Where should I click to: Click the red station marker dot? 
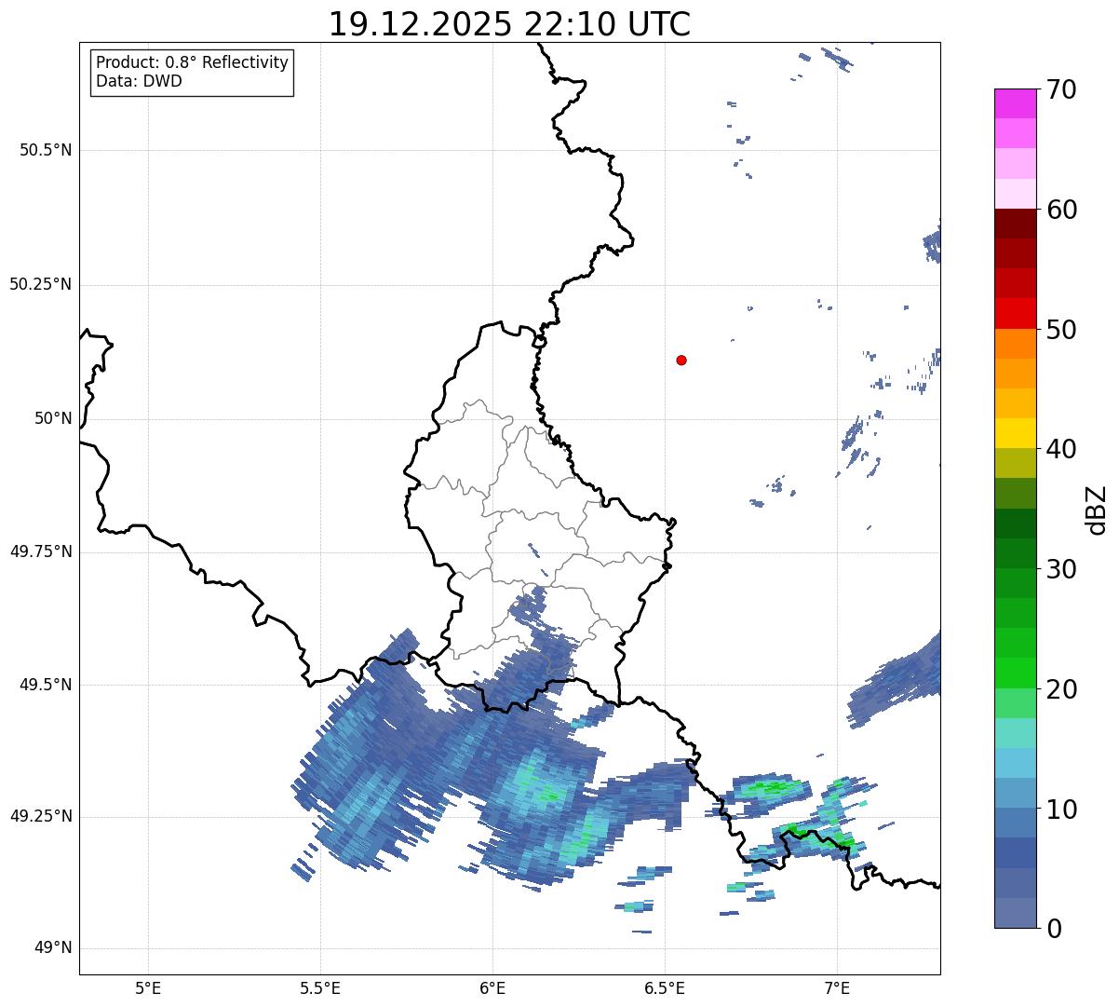coord(681,360)
